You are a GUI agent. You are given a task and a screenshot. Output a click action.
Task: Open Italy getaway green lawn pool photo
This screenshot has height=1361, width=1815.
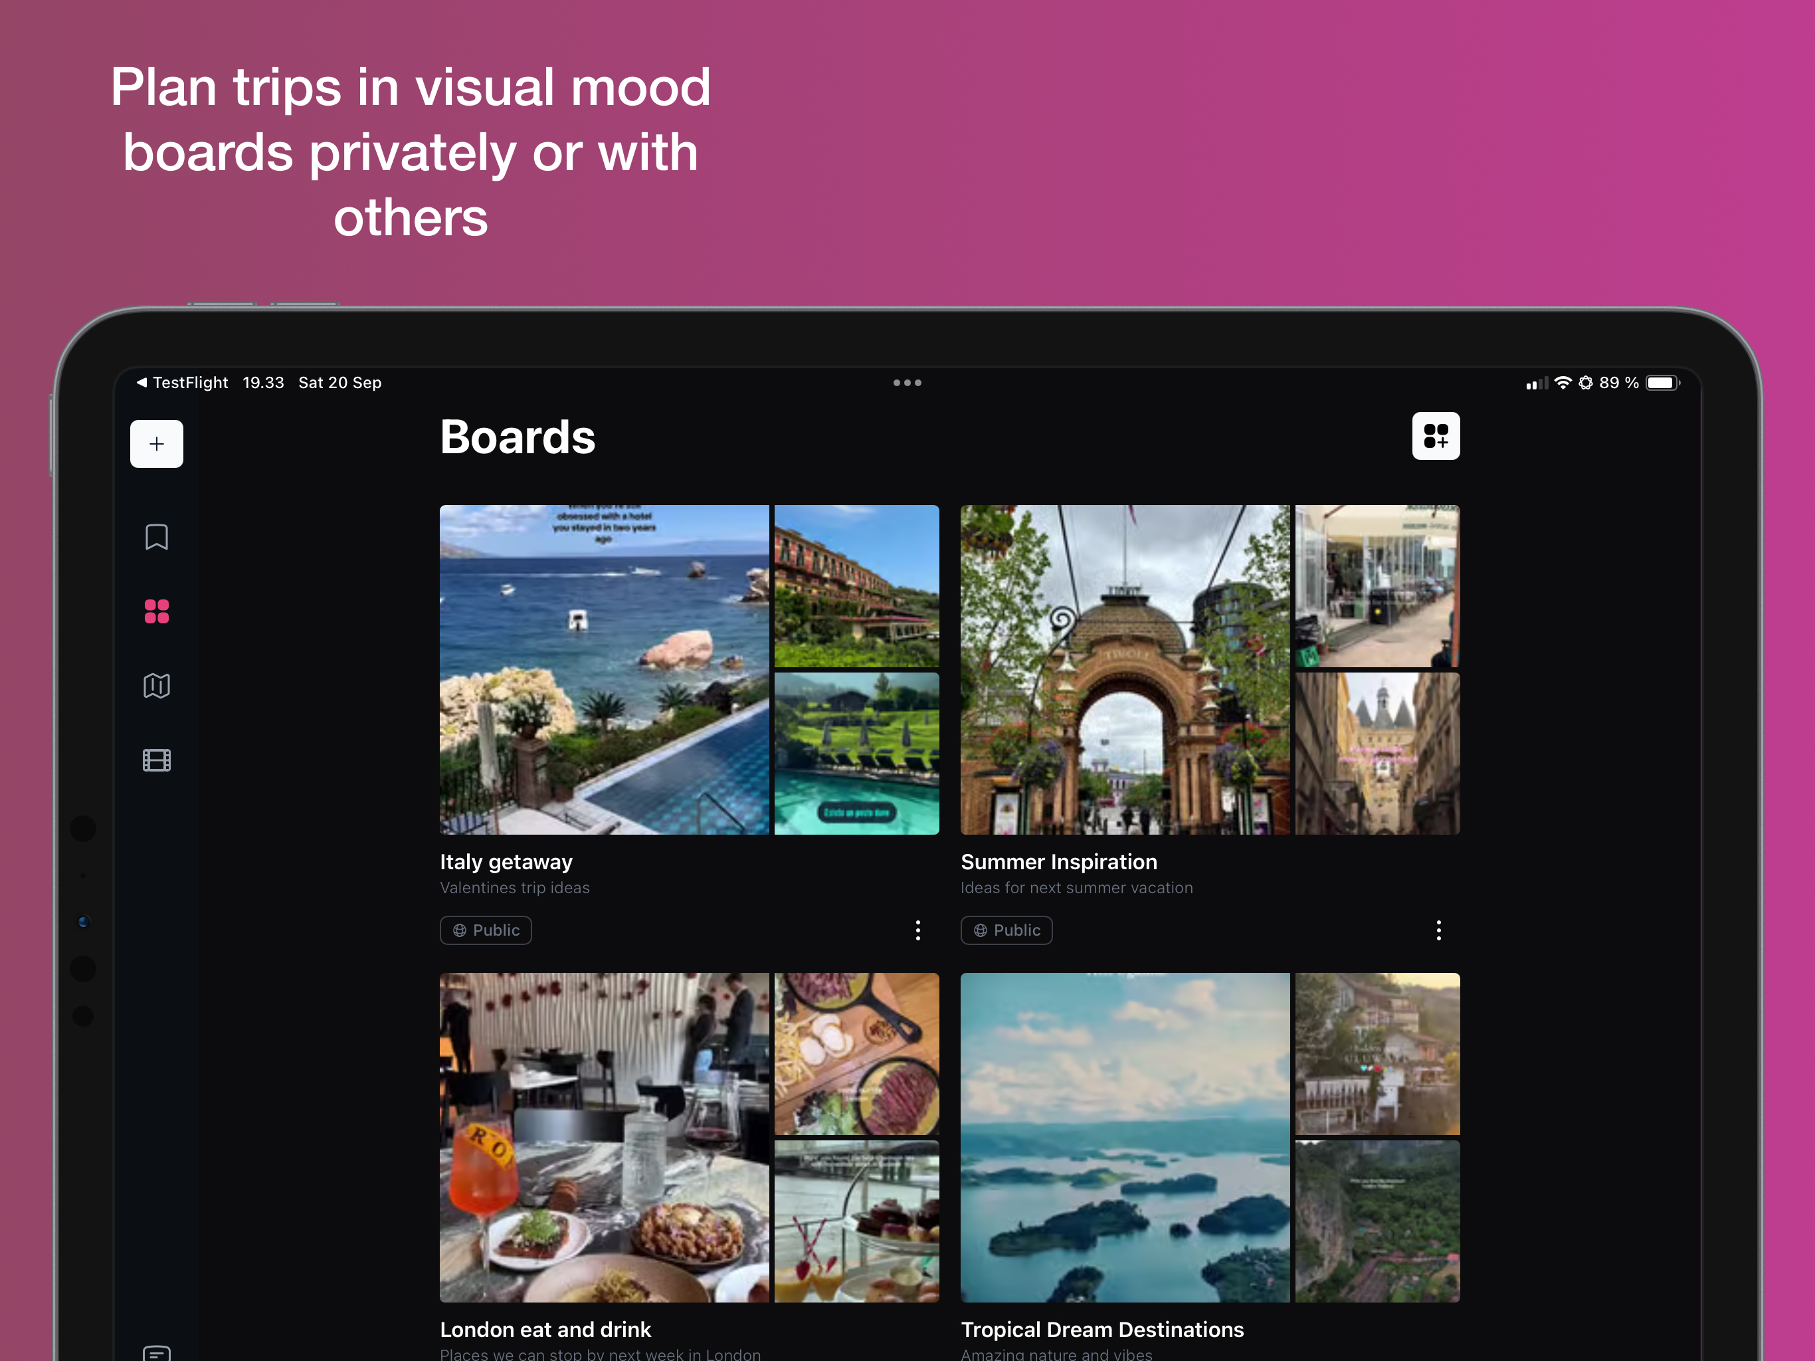[x=856, y=754]
